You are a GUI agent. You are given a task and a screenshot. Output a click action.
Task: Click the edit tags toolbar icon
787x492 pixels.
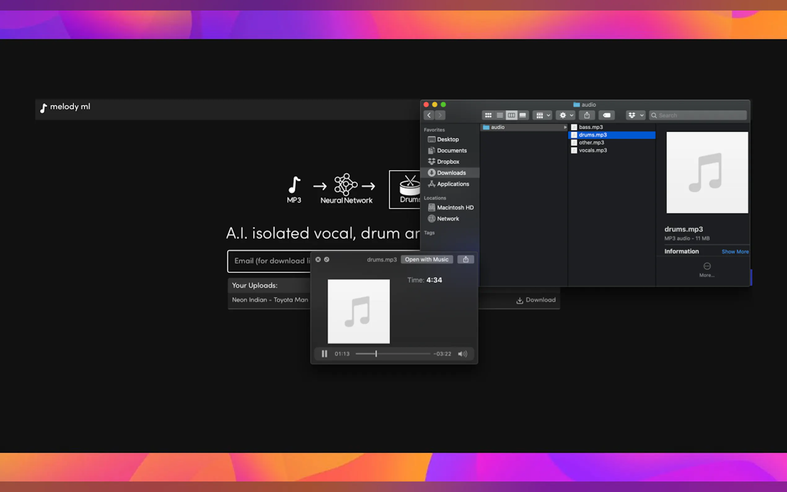point(606,115)
